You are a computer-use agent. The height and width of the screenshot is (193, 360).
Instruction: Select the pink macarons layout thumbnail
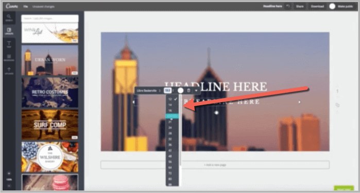(x=50, y=182)
